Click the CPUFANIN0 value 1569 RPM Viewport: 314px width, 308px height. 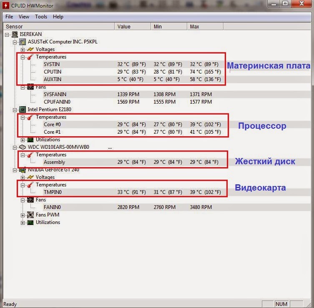click(128, 102)
